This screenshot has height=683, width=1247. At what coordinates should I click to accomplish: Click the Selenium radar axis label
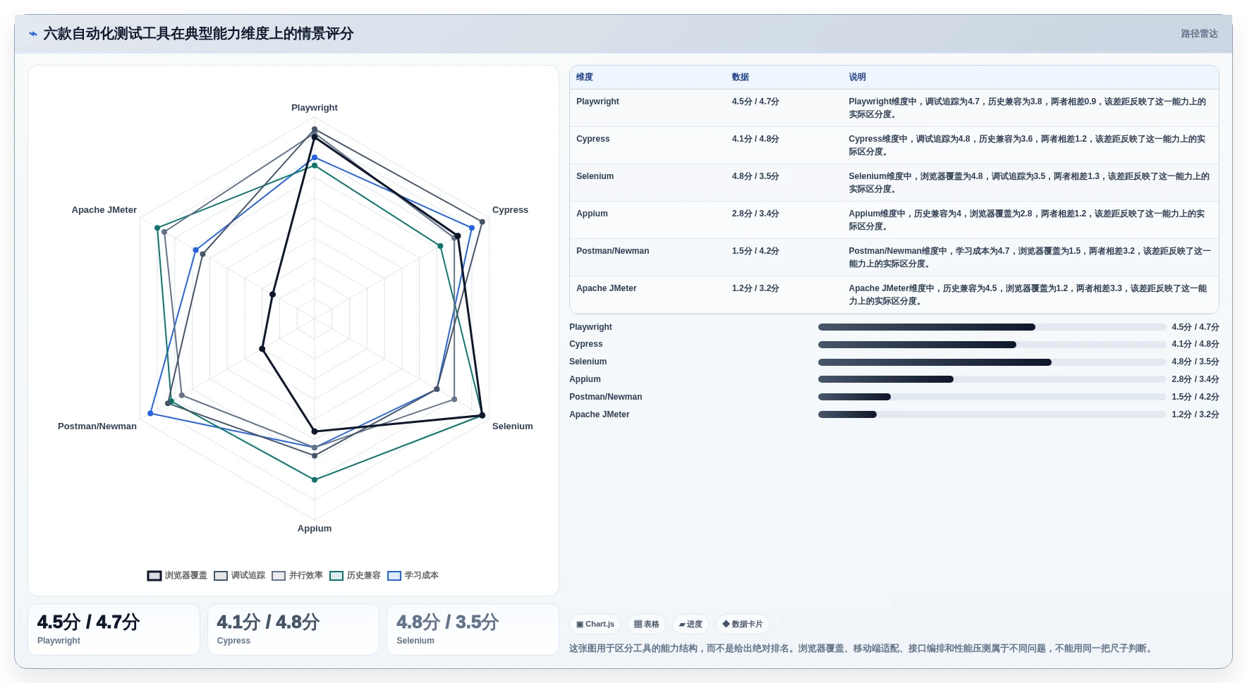tap(512, 426)
